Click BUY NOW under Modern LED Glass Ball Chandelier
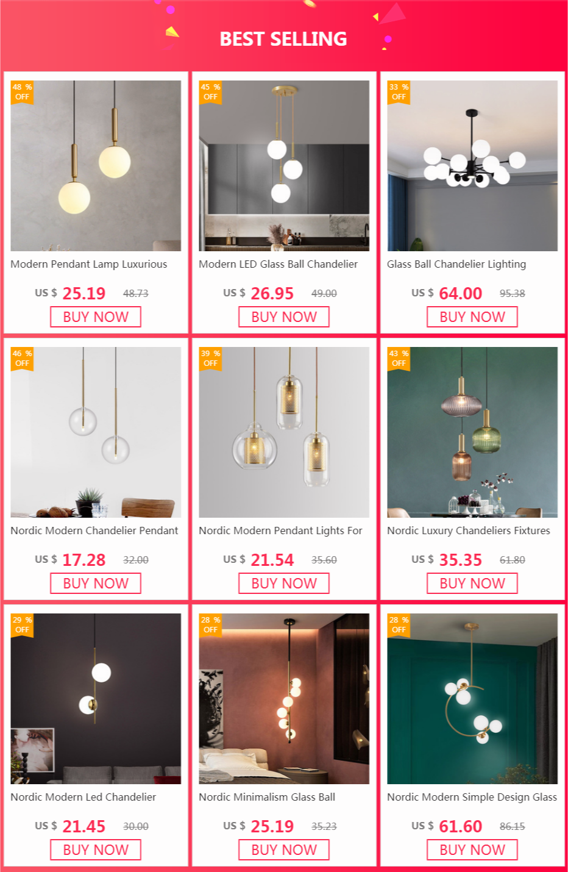The width and height of the screenshot is (568, 872). tap(284, 317)
